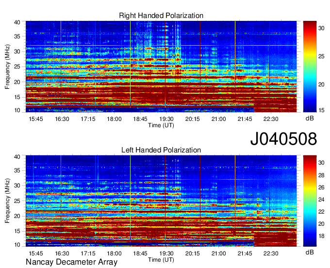Click the top plot's dB color bar

[x=310, y=67]
